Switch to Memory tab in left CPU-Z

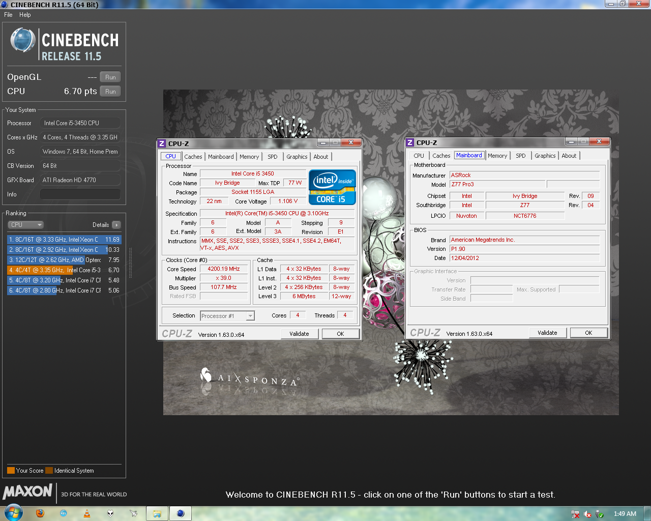coord(249,157)
